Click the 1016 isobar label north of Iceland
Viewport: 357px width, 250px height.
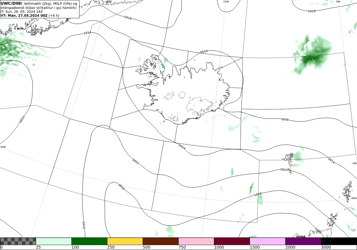point(204,52)
